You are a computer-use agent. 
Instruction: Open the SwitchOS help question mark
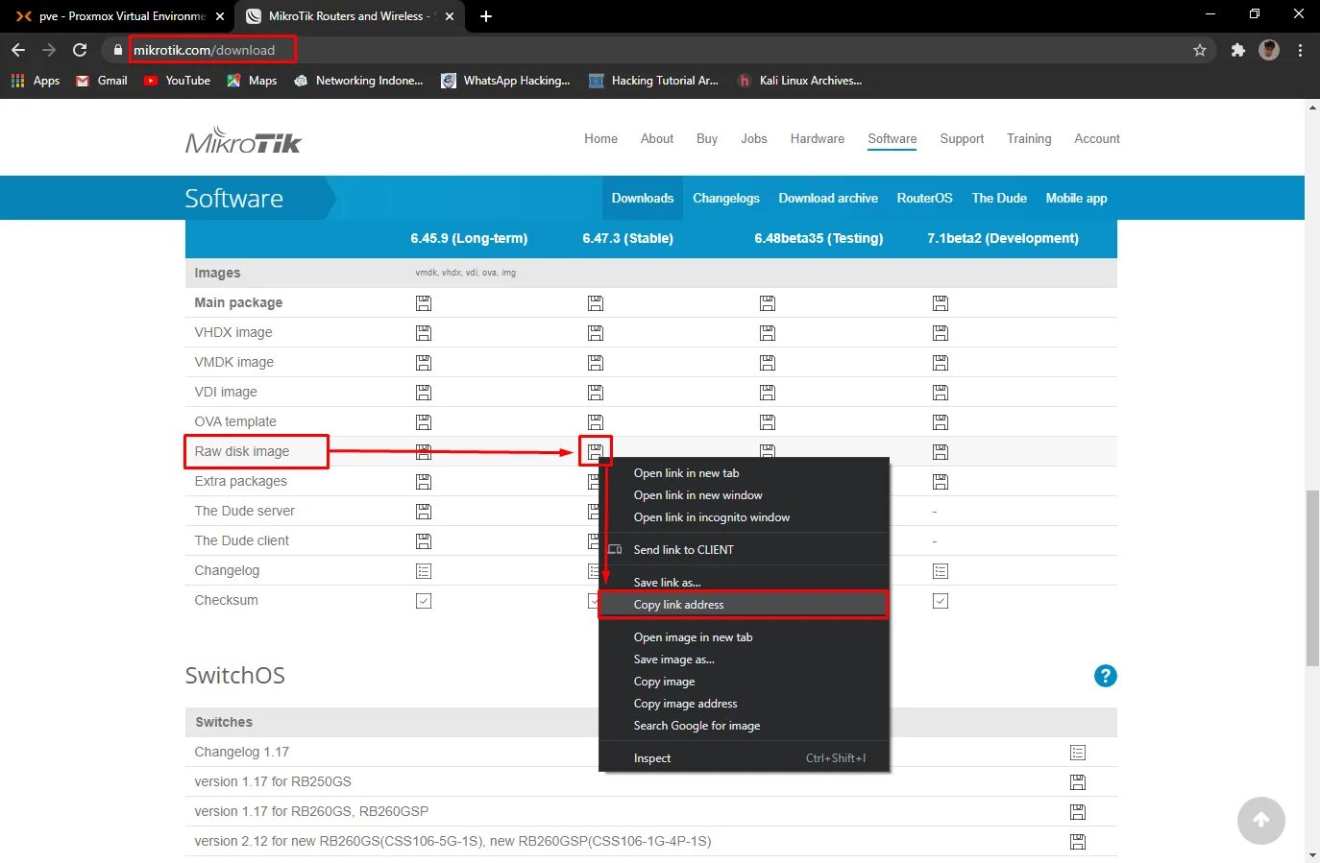(x=1106, y=676)
